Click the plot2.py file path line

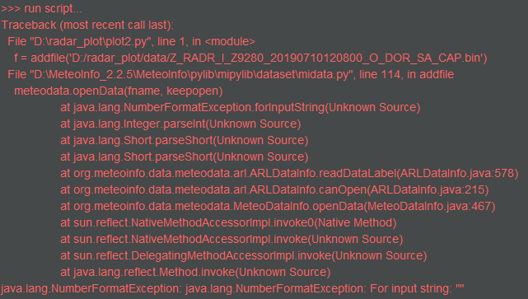[131, 41]
